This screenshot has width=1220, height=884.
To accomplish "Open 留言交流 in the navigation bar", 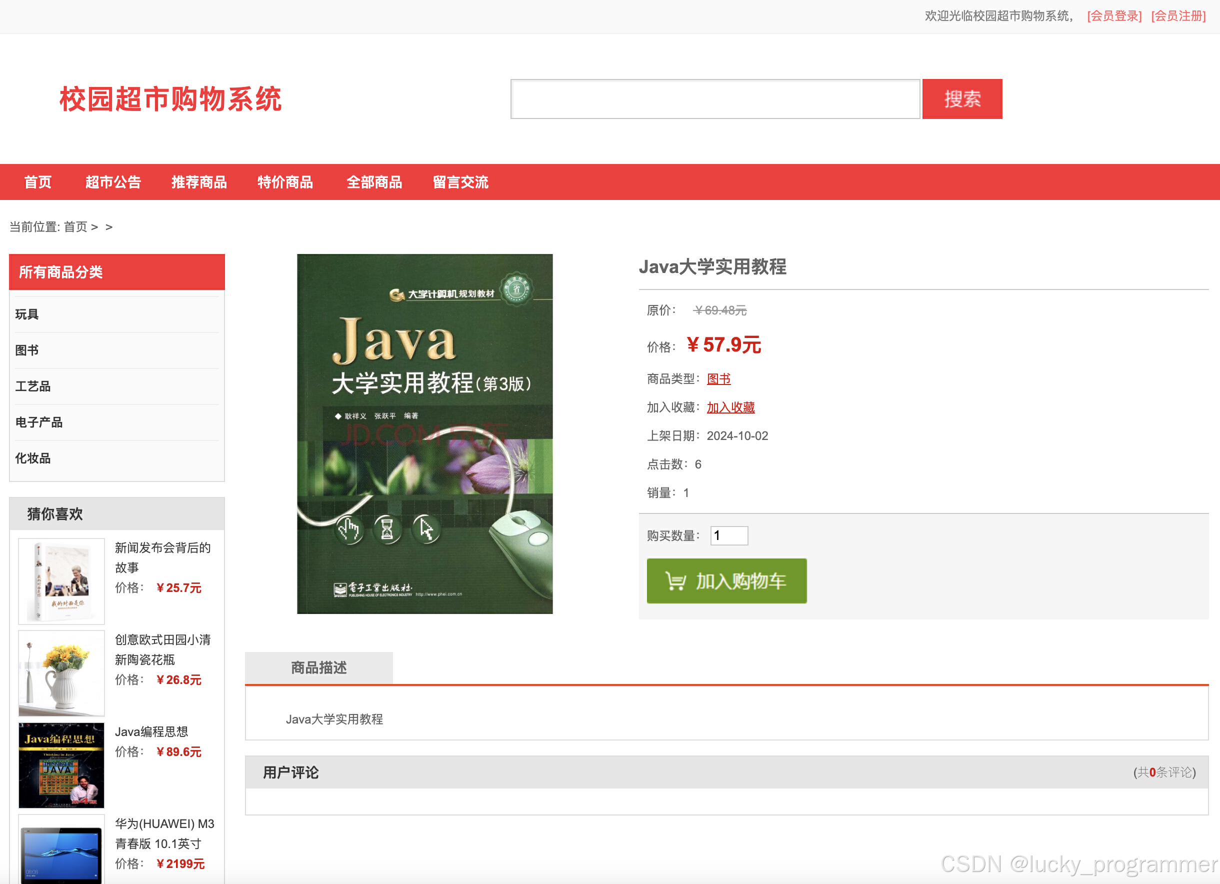I will point(460,182).
